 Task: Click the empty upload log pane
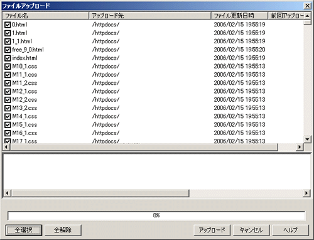coord(156,172)
